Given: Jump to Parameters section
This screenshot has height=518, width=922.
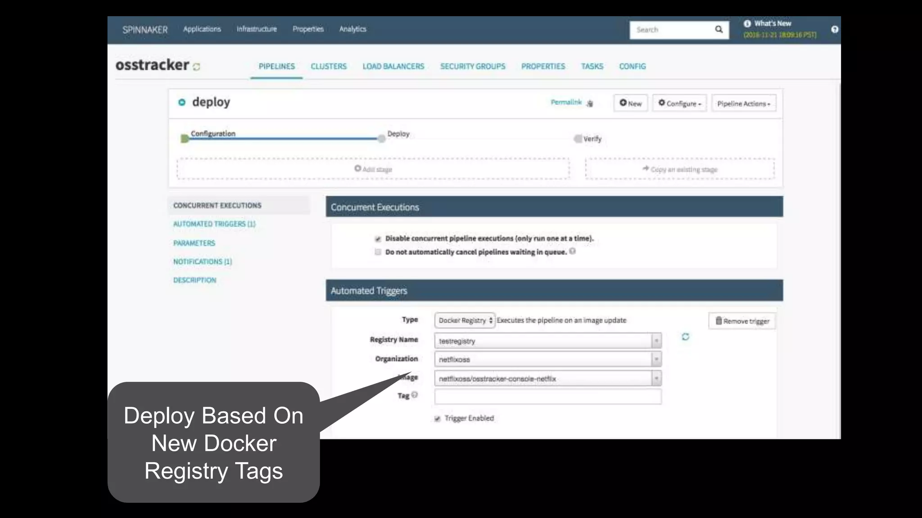Looking at the screenshot, I should 194,243.
